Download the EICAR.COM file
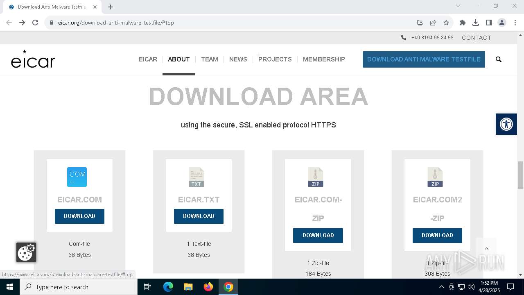This screenshot has width=524, height=295. pos(79,216)
